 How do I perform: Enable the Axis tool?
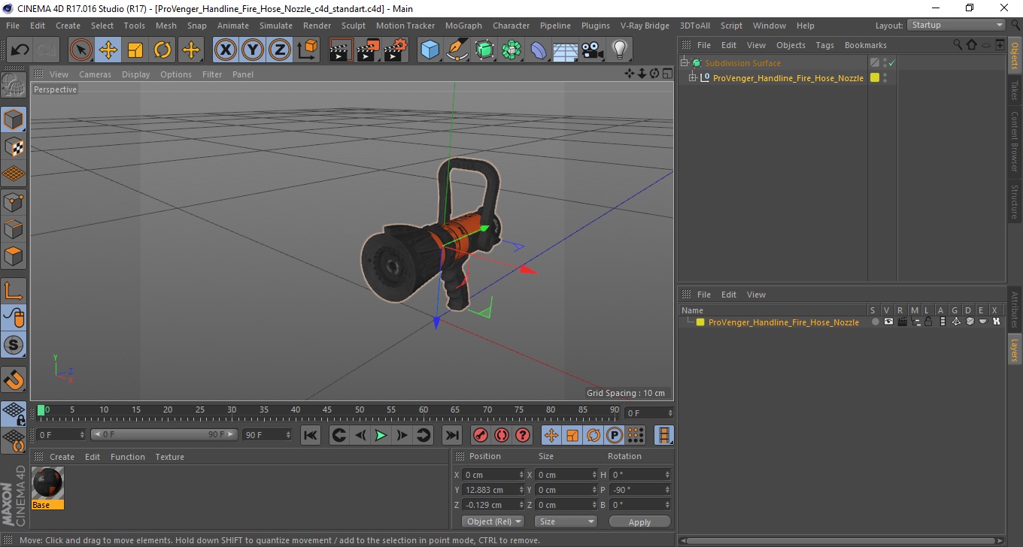(x=14, y=291)
